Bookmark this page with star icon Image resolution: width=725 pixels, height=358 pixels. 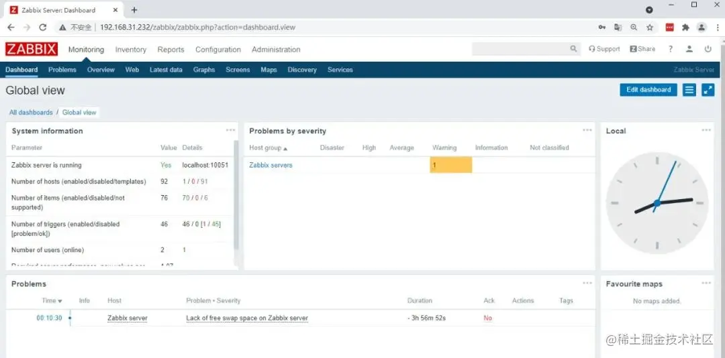point(650,27)
